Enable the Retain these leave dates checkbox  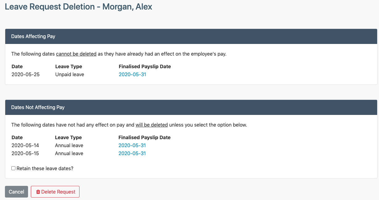click(13, 168)
